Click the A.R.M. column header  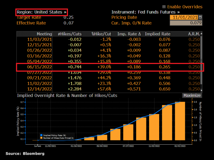pyautogui.click(x=193, y=34)
